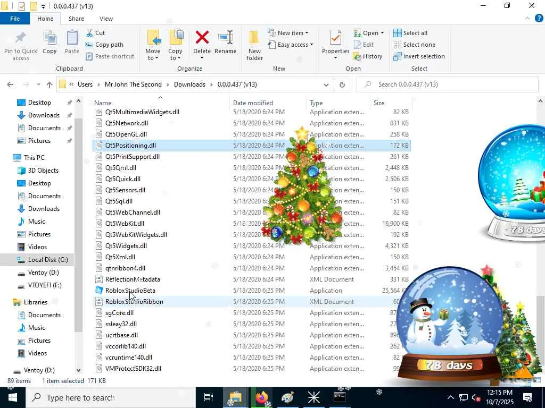Click the Copy icon in Clipboard group
Screen dimensions: 545x408
[49, 42]
